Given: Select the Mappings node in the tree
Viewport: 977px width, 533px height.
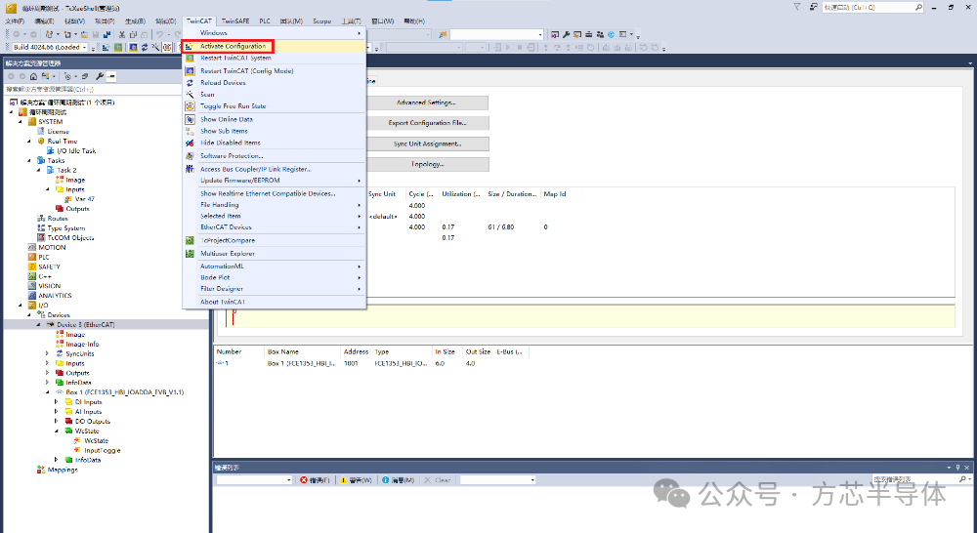Looking at the screenshot, I should (63, 471).
